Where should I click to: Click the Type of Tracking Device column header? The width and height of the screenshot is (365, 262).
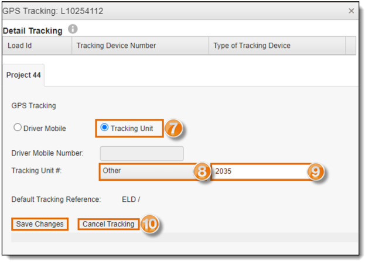click(277, 46)
